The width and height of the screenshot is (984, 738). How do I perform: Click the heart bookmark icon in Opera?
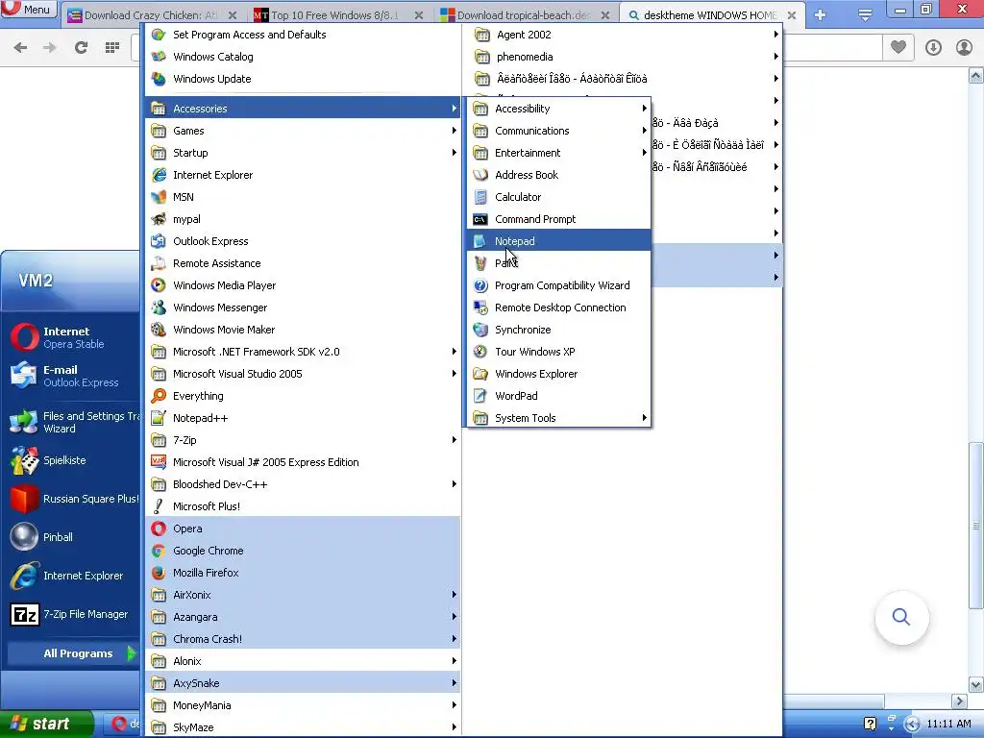coord(898,47)
